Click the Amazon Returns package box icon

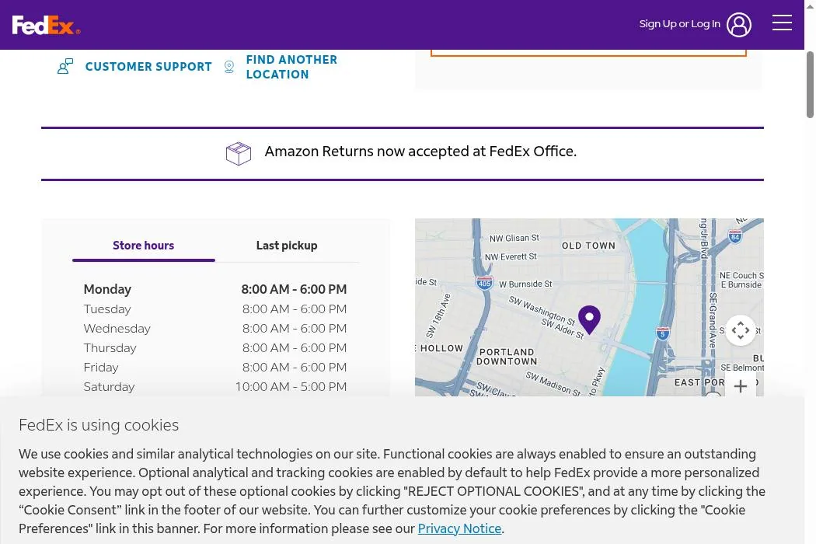click(x=239, y=154)
